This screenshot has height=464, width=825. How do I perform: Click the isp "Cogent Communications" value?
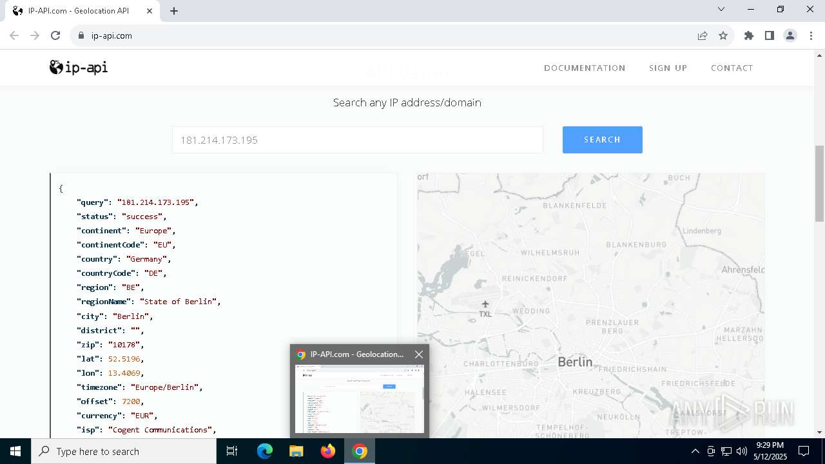[x=160, y=430]
